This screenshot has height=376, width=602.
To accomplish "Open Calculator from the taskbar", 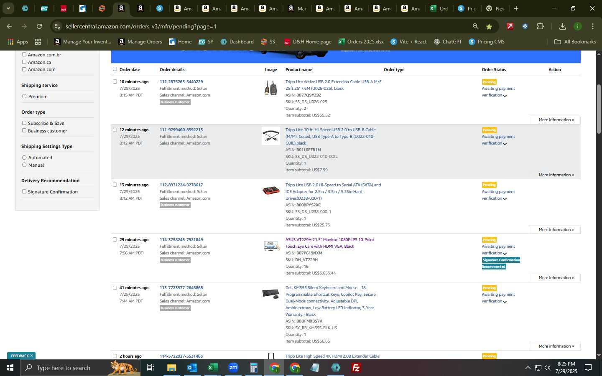I will coord(254,368).
